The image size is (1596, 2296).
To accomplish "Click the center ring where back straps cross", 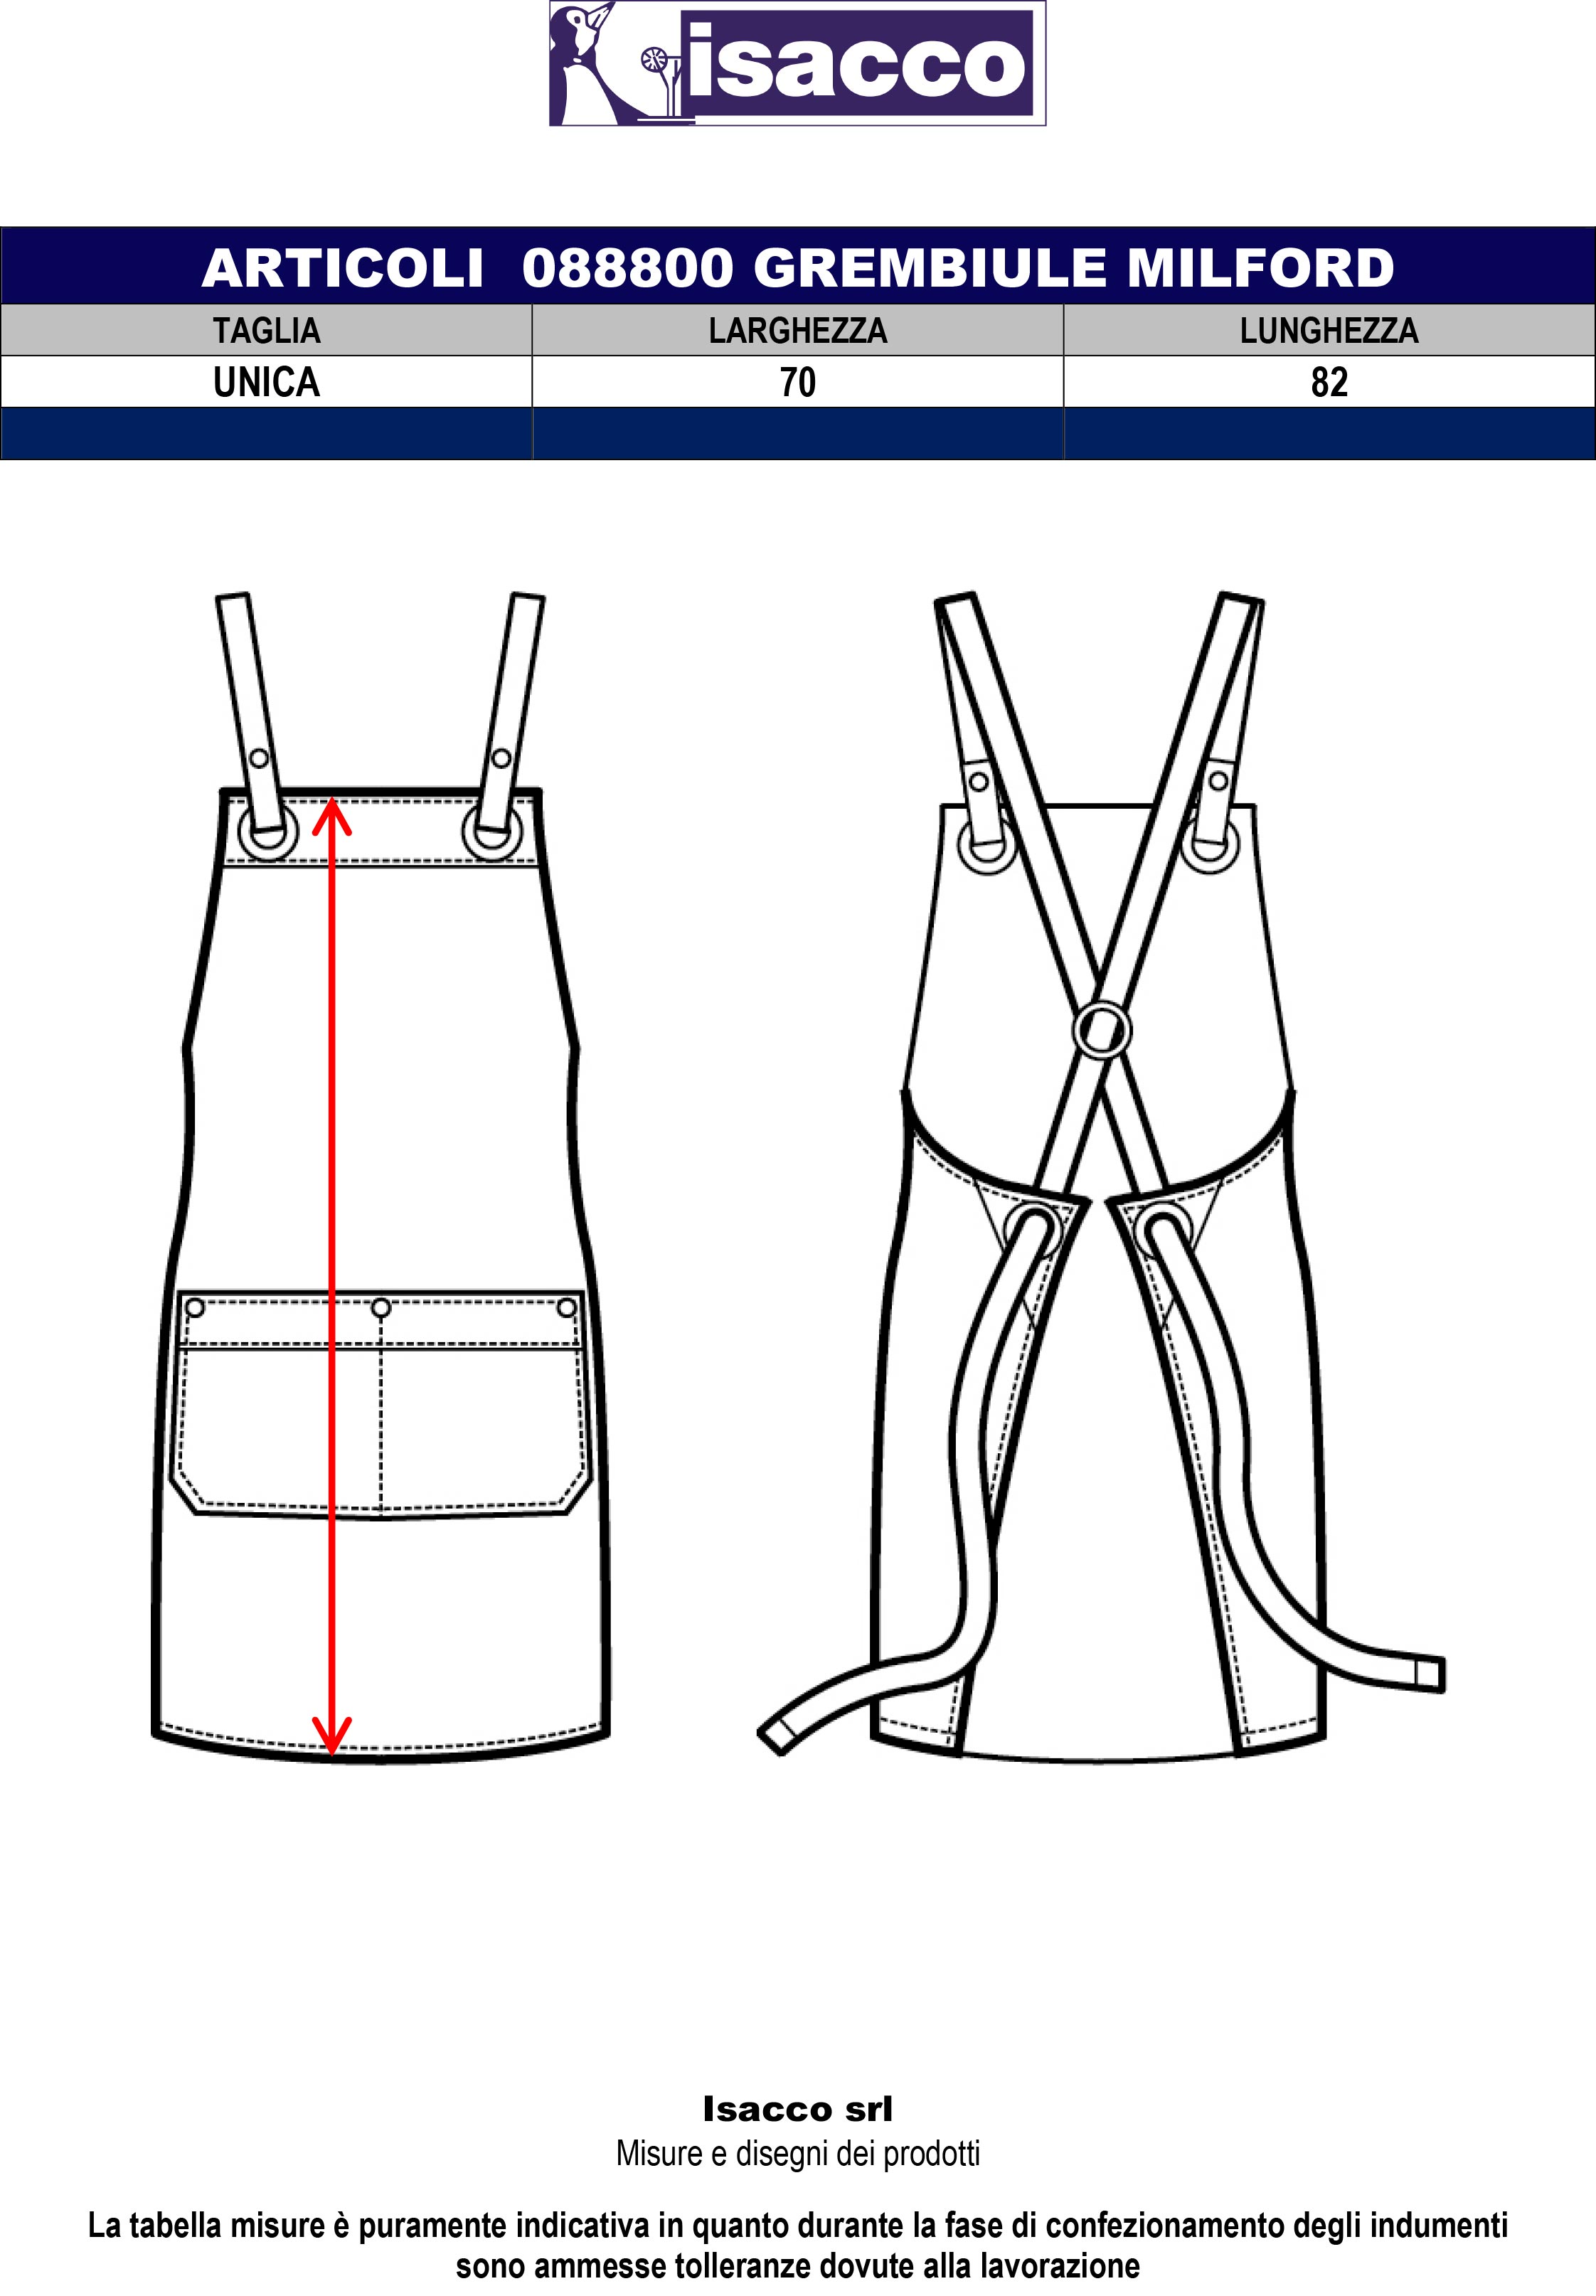I will pos(1101,1029).
